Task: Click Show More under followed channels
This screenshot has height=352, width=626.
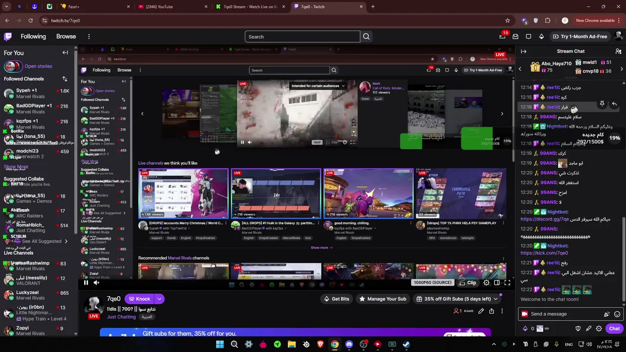Action: [16, 167]
